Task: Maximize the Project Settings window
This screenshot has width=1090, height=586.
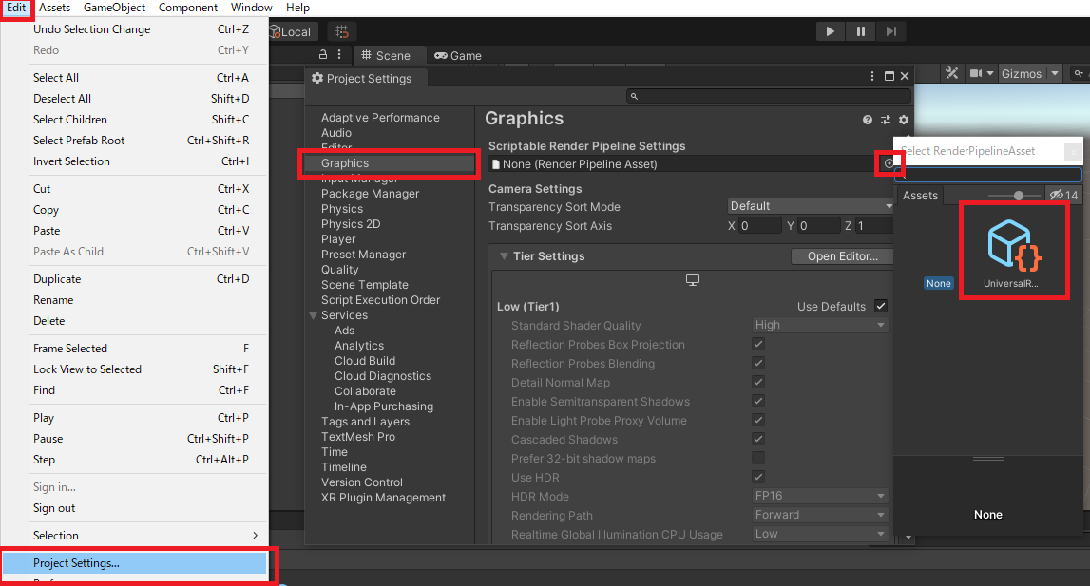Action: 889,76
